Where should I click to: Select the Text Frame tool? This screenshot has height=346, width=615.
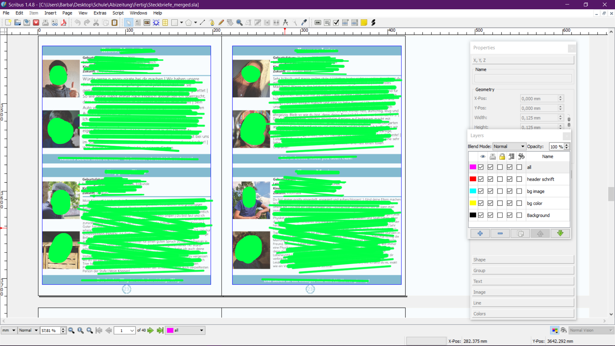click(138, 22)
